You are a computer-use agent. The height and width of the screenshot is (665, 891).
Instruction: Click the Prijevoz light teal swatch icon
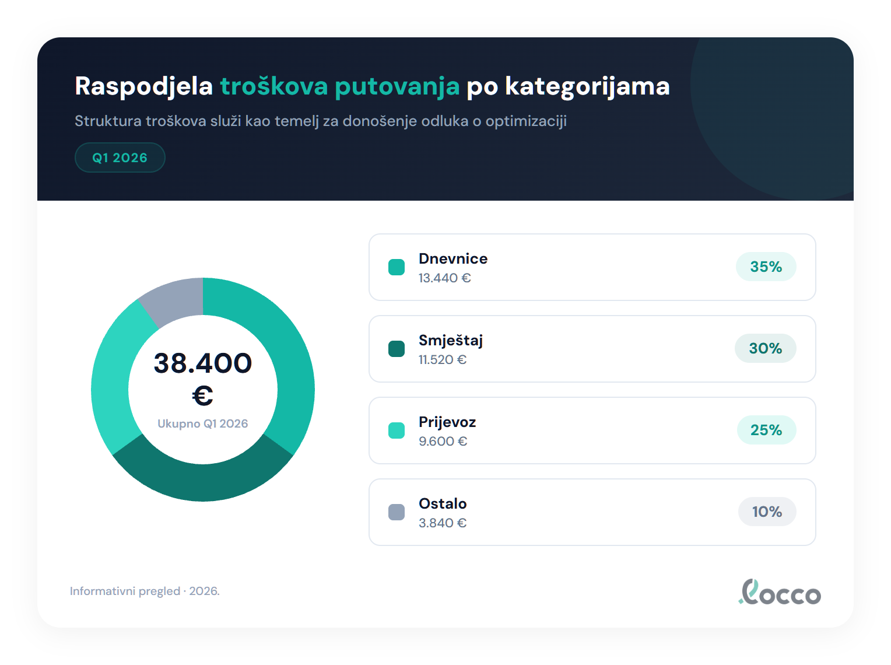(396, 430)
